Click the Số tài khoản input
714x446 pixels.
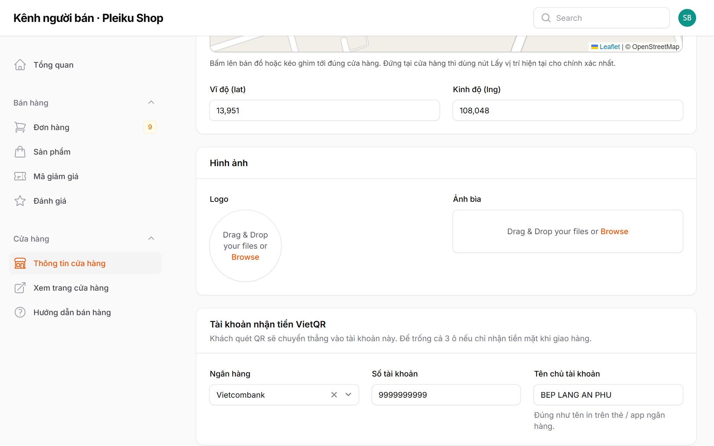point(446,395)
